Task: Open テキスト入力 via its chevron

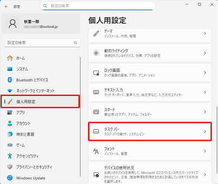Action: [x=205, y=92]
